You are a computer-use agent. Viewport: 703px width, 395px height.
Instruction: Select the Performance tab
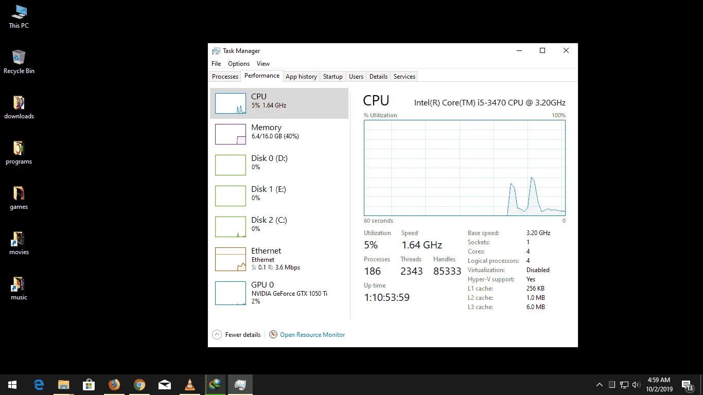coord(262,76)
